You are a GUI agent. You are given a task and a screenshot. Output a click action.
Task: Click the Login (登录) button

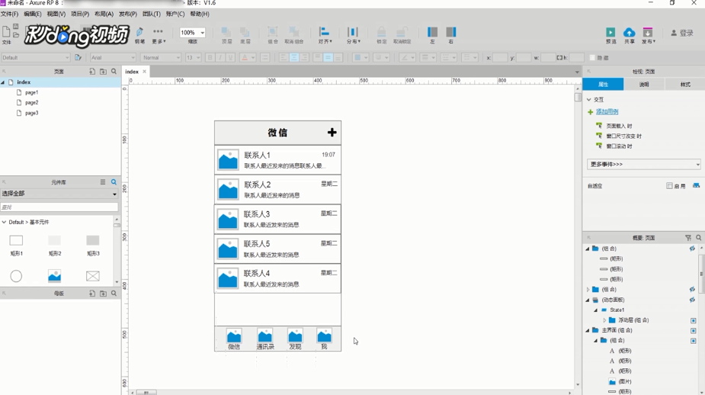click(x=682, y=33)
